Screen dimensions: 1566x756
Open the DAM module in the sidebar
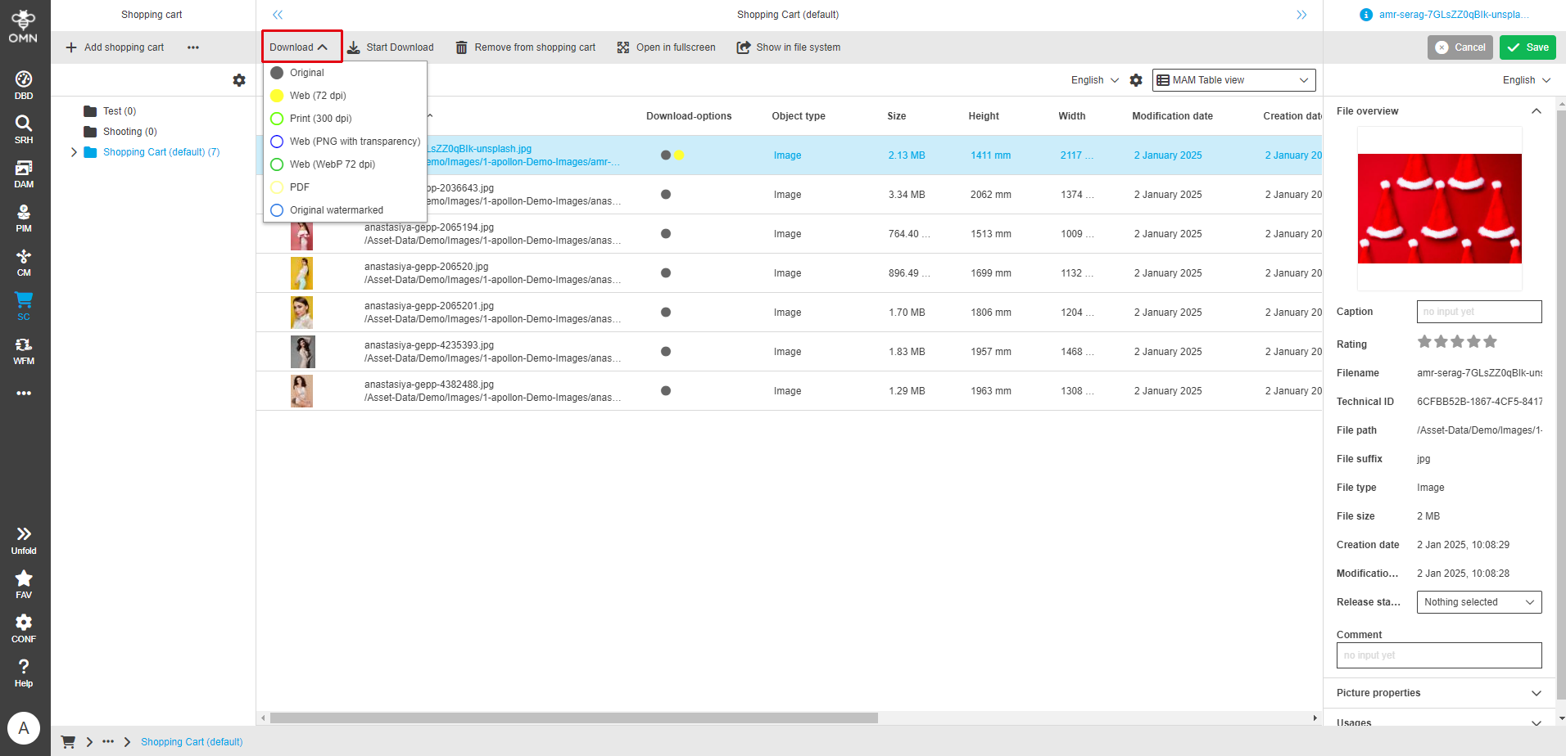point(24,173)
